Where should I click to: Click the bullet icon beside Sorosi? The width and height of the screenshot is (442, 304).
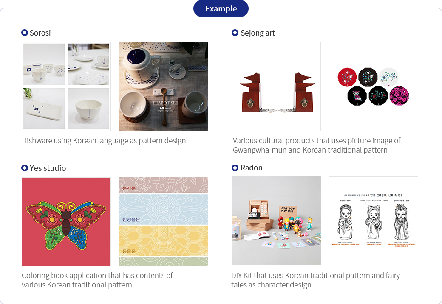click(25, 33)
